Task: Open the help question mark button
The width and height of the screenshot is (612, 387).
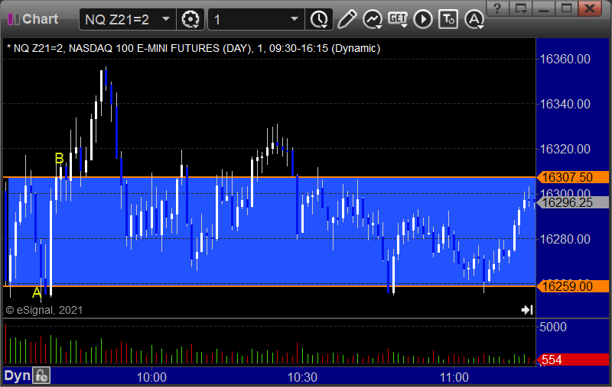Action: (497, 8)
